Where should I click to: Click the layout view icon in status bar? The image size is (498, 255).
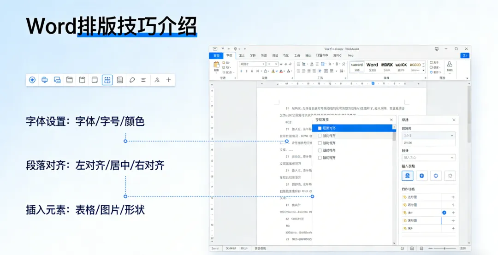tap(421, 249)
